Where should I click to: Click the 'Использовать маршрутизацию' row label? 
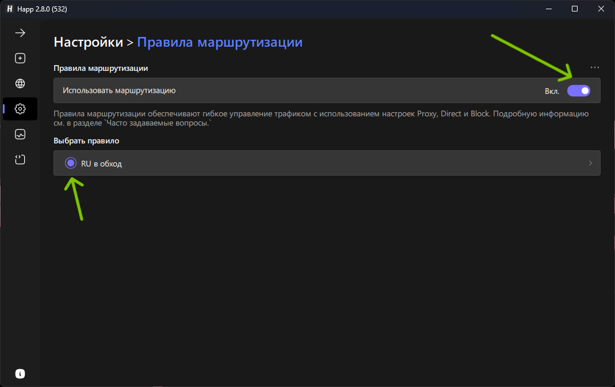119,90
